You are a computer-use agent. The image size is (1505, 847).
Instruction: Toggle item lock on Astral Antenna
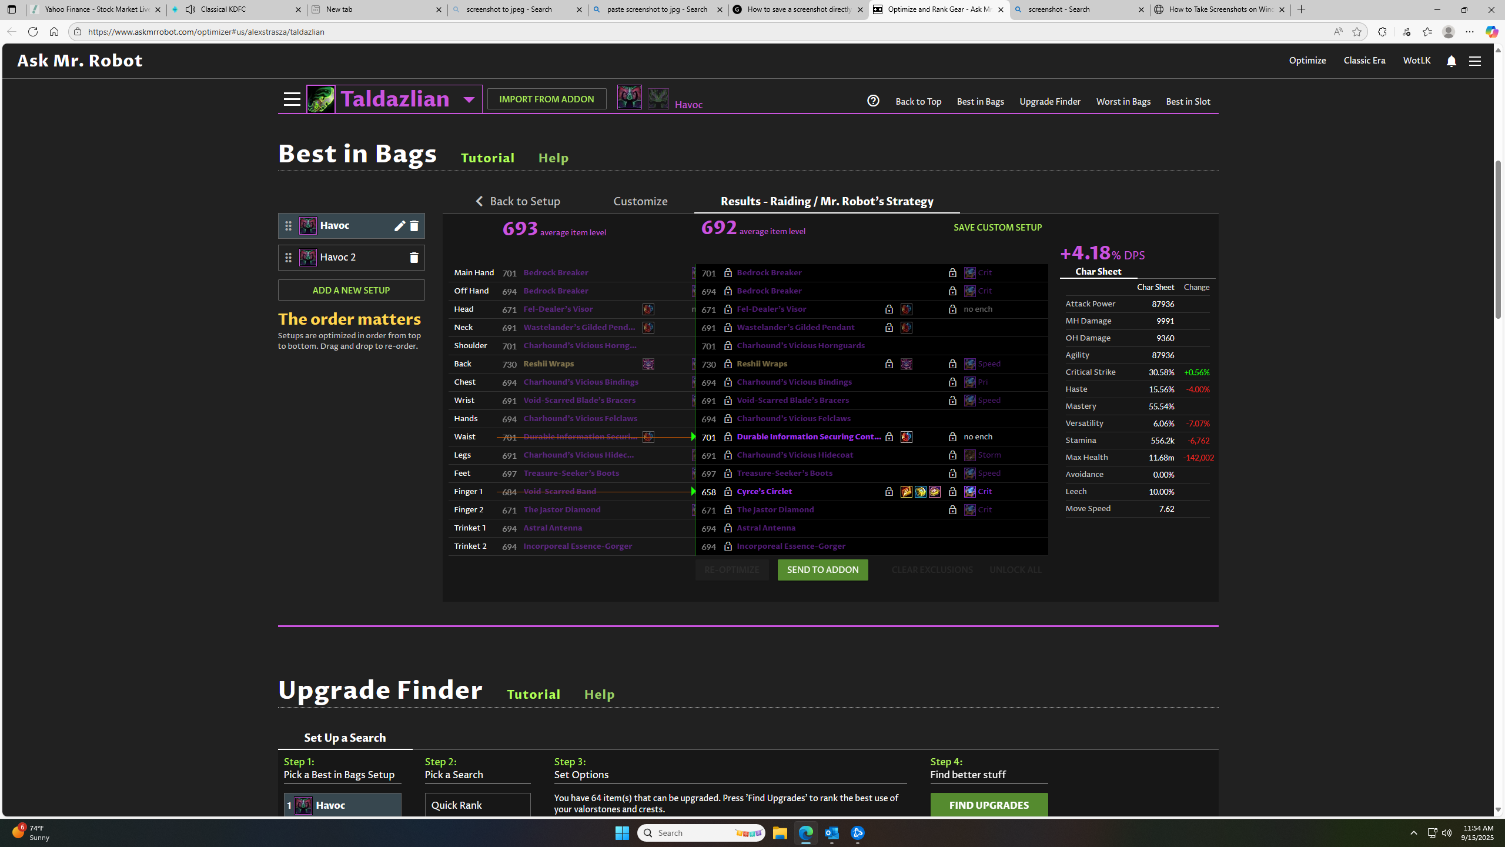coord(728,528)
